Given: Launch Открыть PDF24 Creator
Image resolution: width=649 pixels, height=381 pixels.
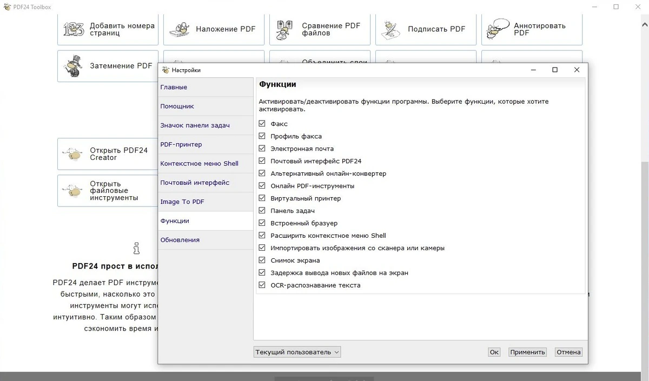Looking at the screenshot, I should 108,154.
